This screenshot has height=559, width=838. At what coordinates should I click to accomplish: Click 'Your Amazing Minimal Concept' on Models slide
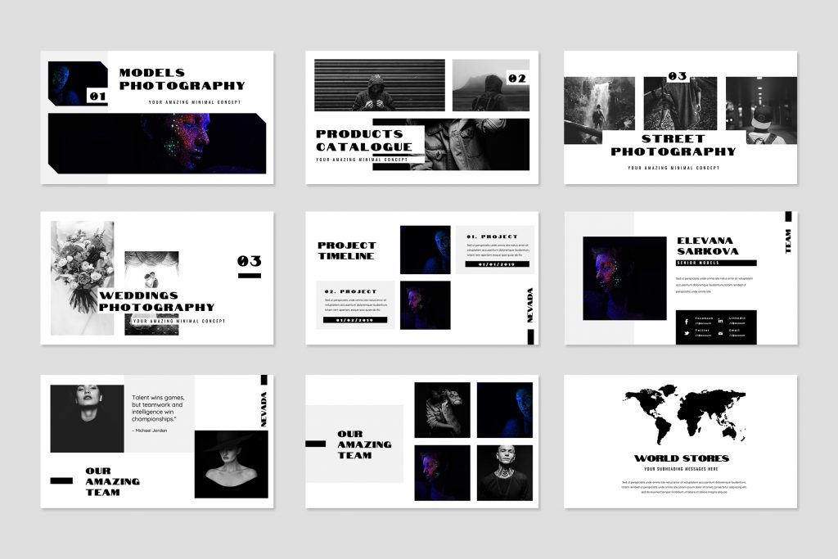[195, 102]
